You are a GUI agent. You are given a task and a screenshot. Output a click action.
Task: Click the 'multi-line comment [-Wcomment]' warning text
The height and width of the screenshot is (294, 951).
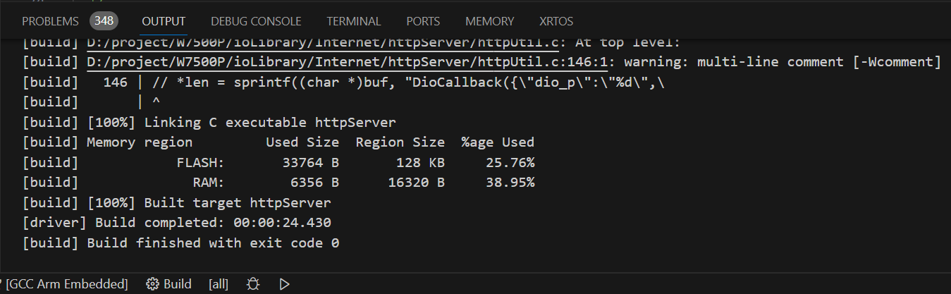click(819, 62)
